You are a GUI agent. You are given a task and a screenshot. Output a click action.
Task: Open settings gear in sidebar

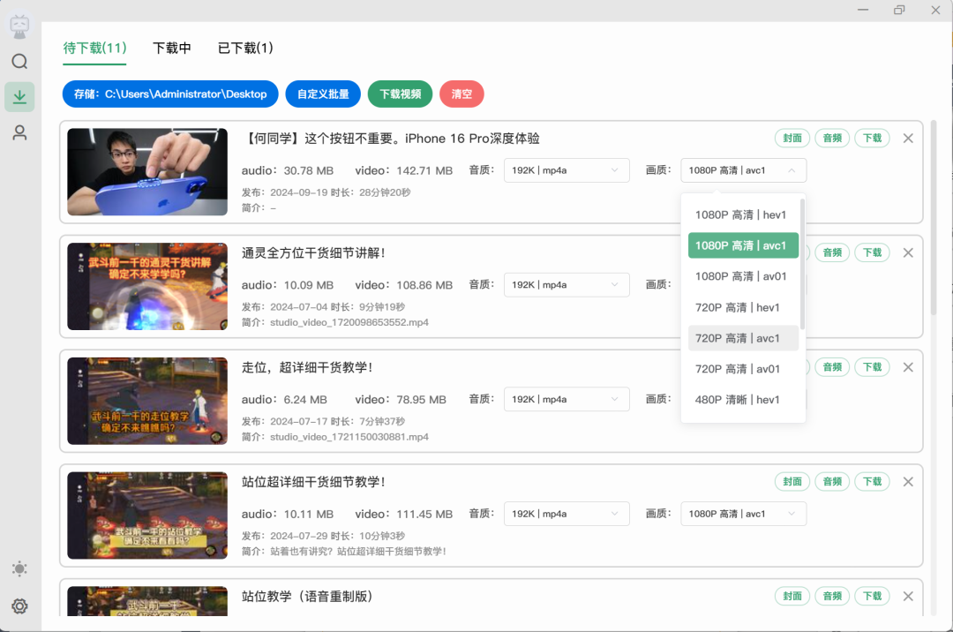pos(19,606)
